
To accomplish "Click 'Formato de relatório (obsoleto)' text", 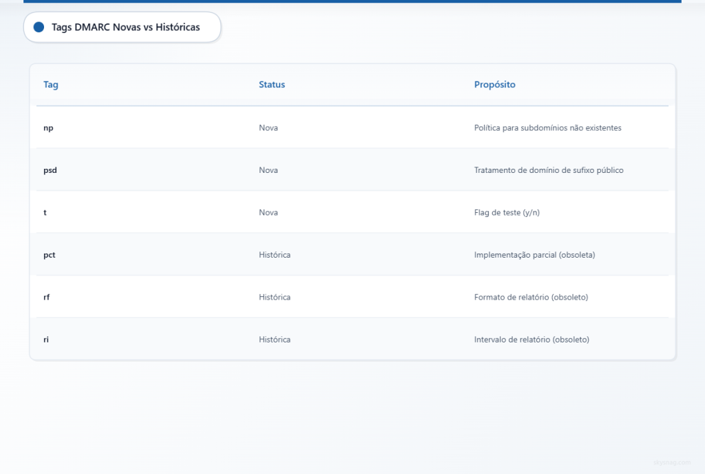I will 531,297.
